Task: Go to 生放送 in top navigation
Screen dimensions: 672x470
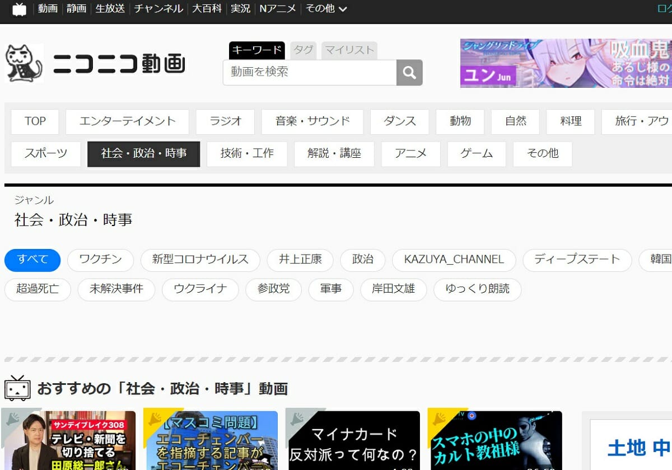Action: tap(110, 9)
